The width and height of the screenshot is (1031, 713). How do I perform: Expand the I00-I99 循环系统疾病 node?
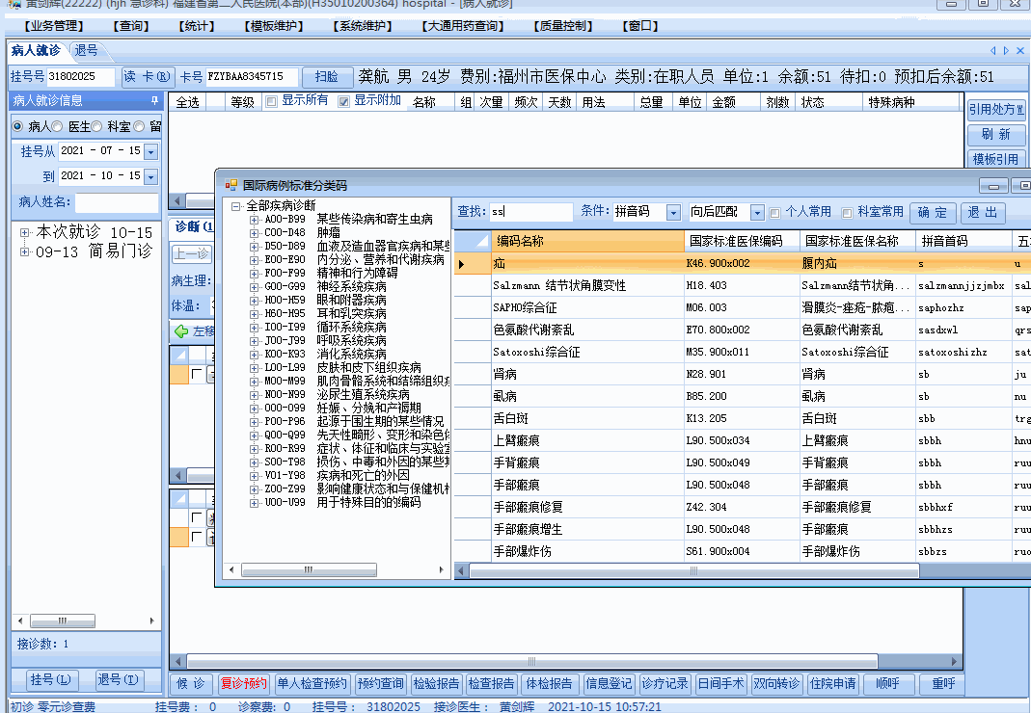[254, 328]
